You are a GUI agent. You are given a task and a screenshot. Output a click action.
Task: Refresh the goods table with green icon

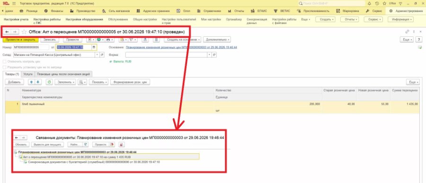pos(49,82)
